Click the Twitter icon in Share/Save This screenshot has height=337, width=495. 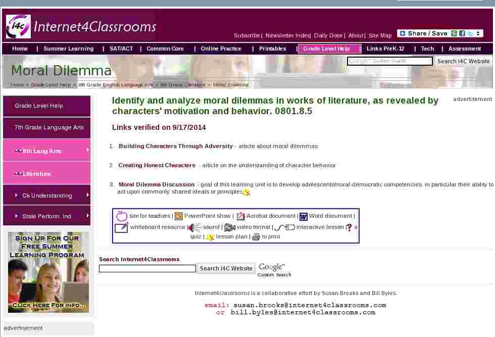(x=470, y=33)
